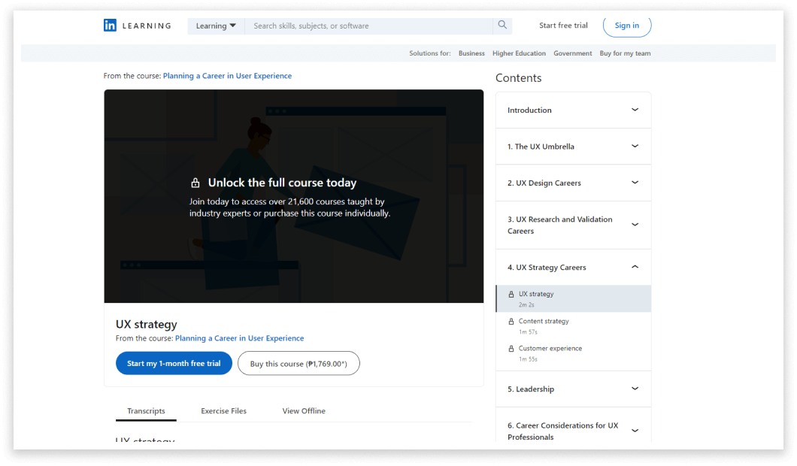The height and width of the screenshot is (466, 797).
Task: Switch to the Exercise Files tab
Action: click(x=223, y=410)
